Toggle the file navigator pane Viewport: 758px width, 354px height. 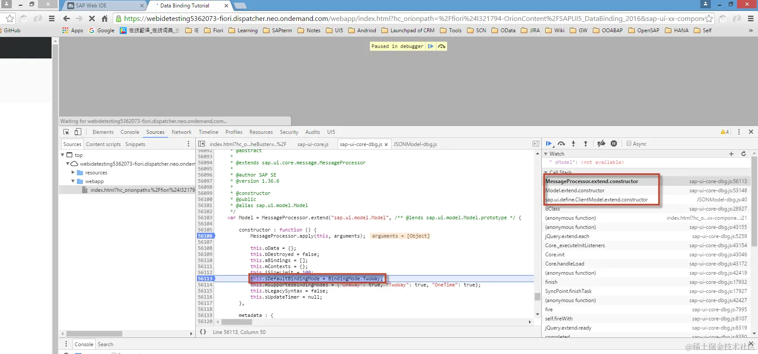201,144
